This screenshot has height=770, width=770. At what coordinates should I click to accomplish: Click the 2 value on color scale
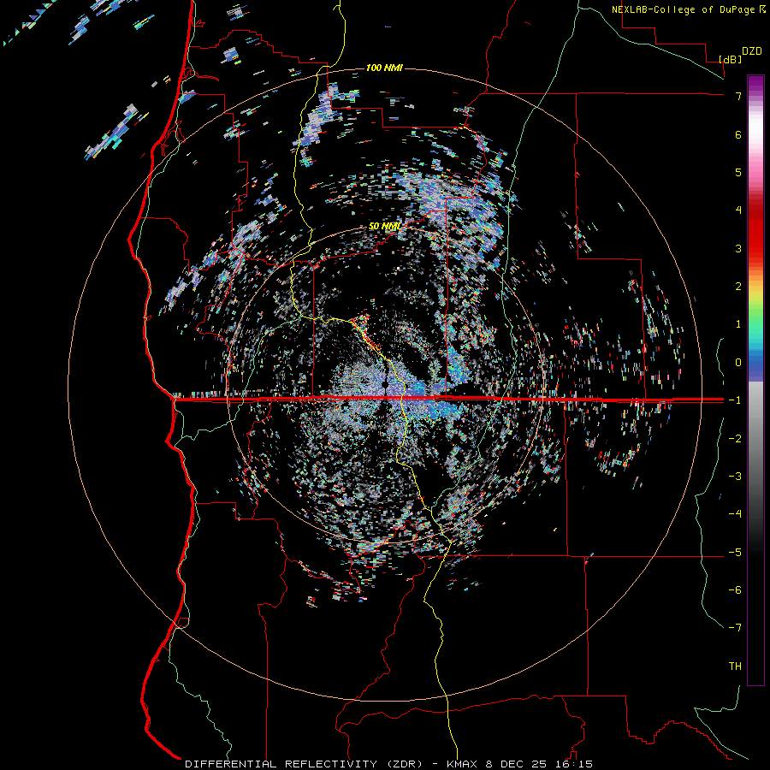(738, 287)
